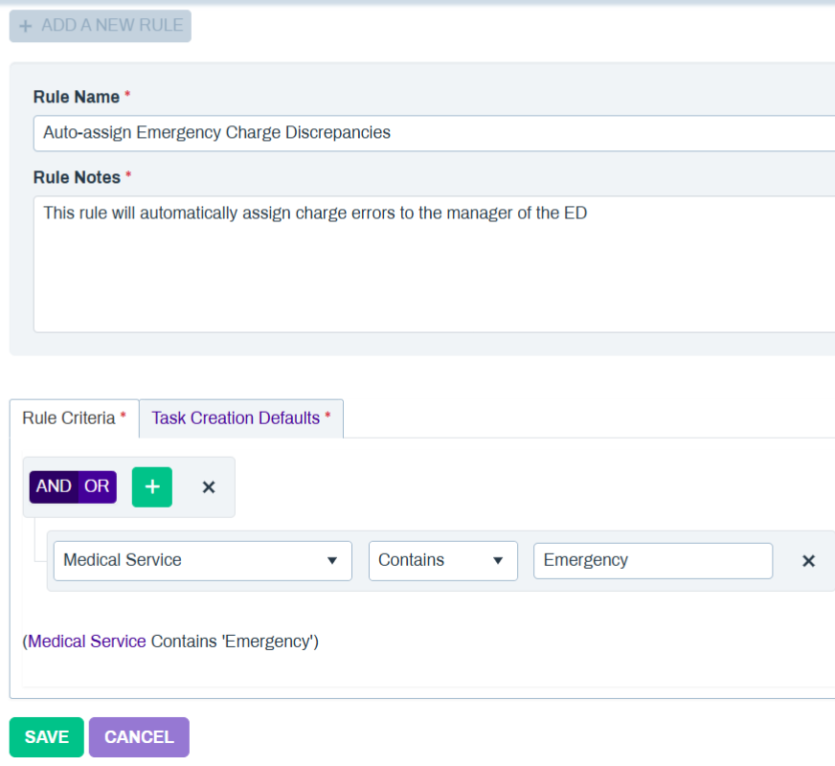
Task: Click the Emergency value input box
Action: (x=652, y=560)
